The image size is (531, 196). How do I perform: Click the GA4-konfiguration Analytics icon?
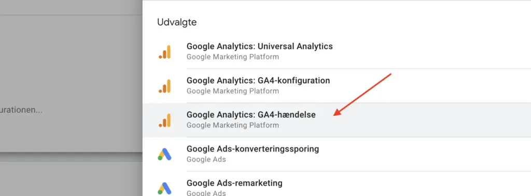[164, 86]
